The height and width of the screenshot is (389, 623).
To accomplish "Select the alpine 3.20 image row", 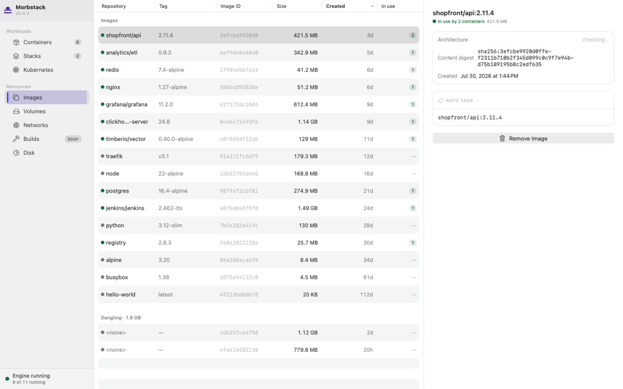I will 259,260.
